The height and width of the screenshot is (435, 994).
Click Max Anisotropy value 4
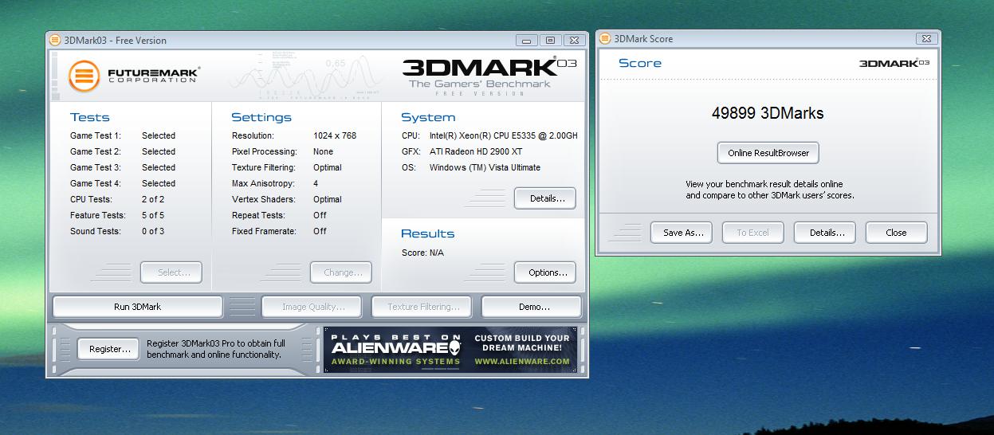316,183
